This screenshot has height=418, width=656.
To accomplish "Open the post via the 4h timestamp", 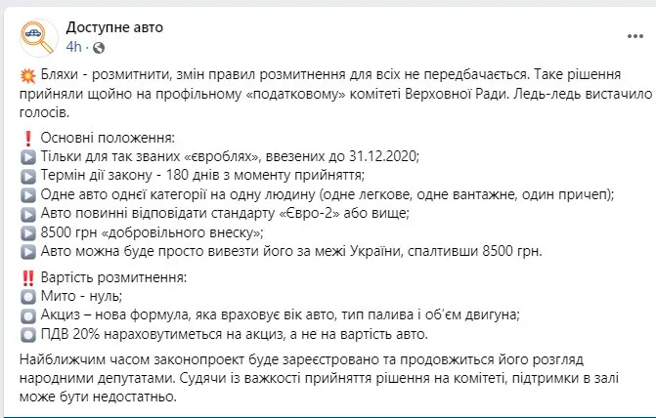I will pyautogui.click(x=74, y=47).
